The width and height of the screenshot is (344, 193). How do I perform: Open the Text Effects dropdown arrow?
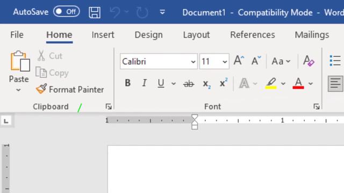(x=255, y=84)
